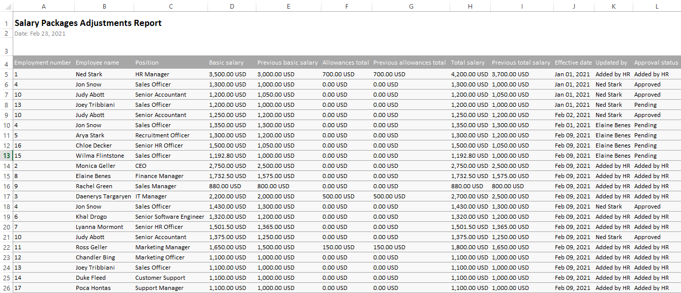Select row 13 header
Viewport: 681px width, 293px height.
click(x=6, y=156)
